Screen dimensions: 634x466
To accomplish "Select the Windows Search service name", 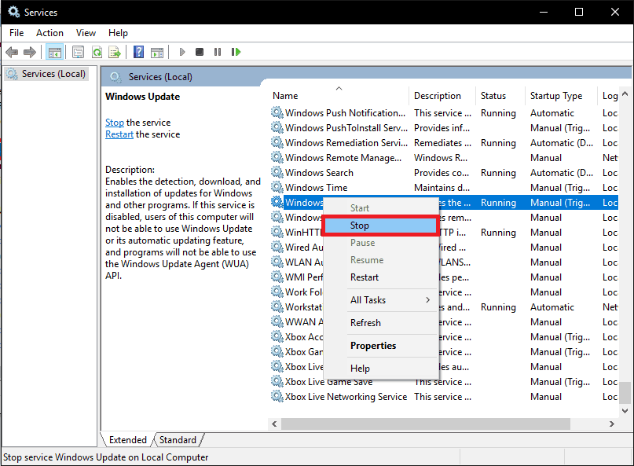I will coord(319,173).
